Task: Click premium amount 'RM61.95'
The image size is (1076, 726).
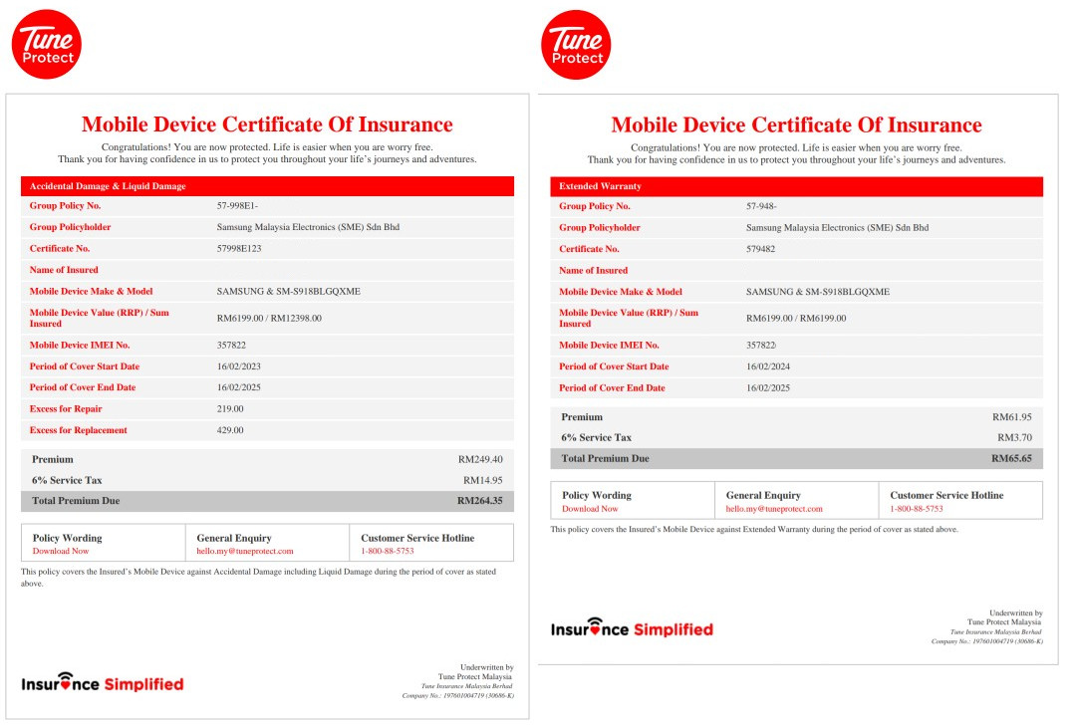Action: coord(1012,417)
